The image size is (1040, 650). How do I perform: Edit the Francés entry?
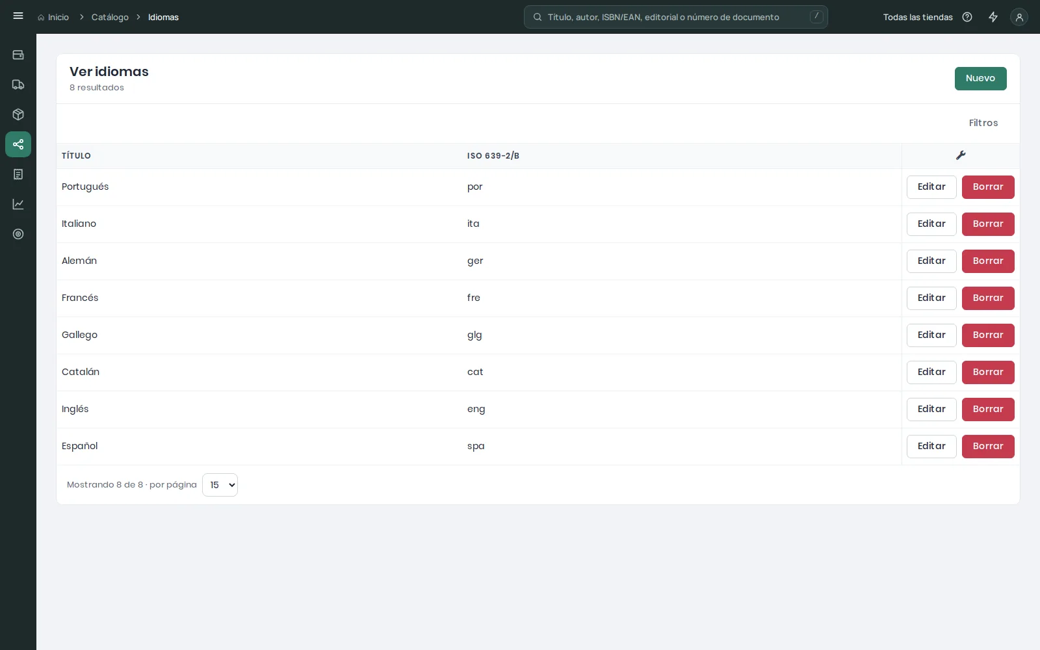point(931,298)
